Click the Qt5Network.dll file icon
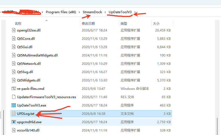 (x=14, y=63)
